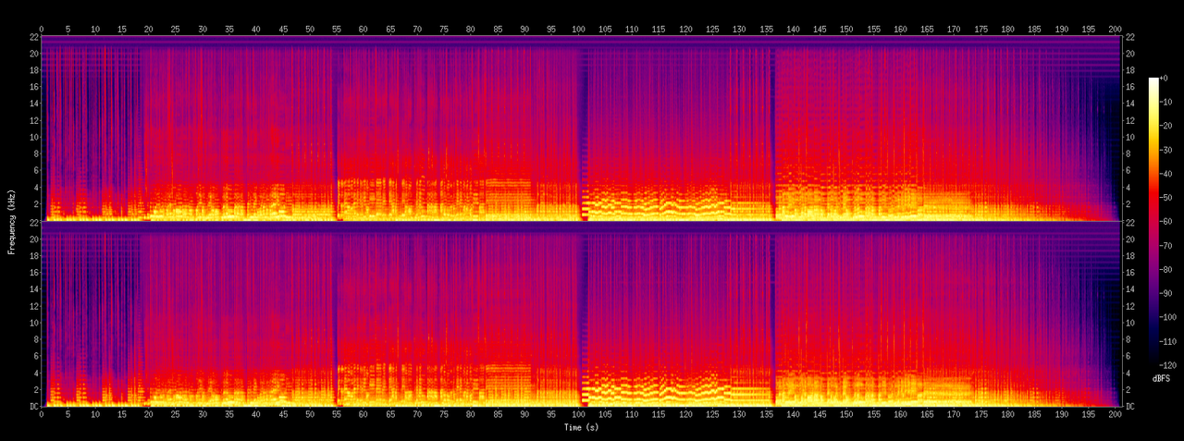Click upper channel '12' tick on right frequency axis

[x=1129, y=121]
